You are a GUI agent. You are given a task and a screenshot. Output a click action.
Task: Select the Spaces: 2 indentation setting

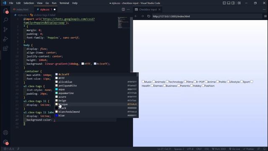coord(179,149)
